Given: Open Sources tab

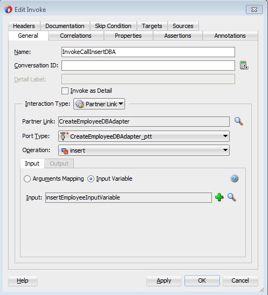Looking at the screenshot, I should (x=183, y=26).
